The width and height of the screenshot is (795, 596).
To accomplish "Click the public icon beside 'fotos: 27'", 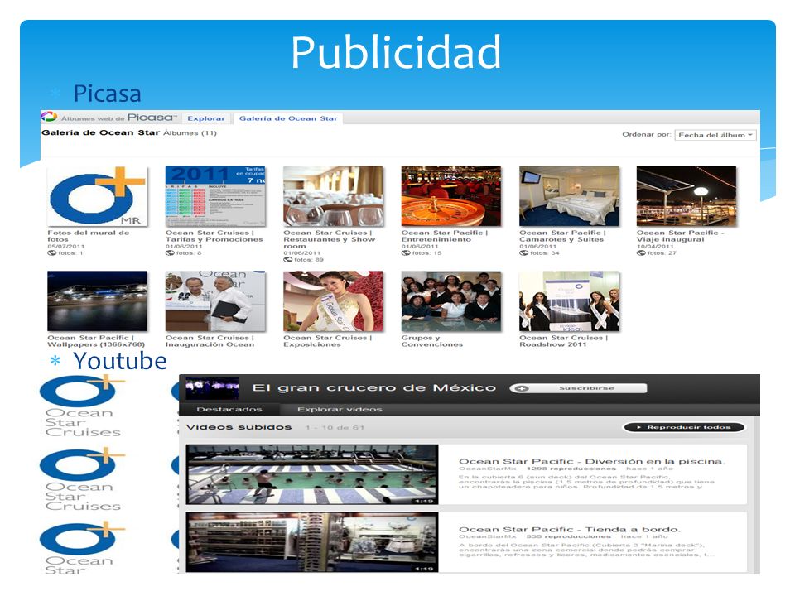I will point(641,252).
